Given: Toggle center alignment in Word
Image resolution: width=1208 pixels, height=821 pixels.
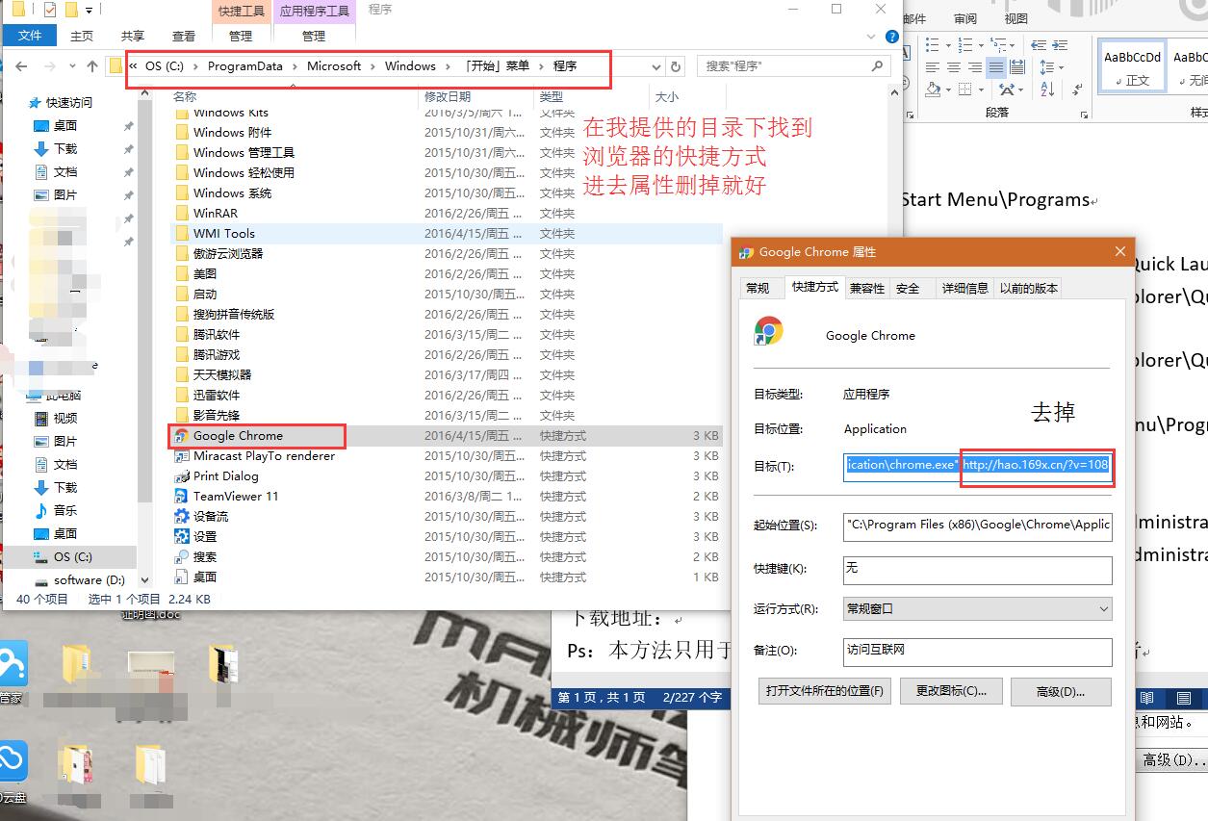Looking at the screenshot, I should coord(953,67).
